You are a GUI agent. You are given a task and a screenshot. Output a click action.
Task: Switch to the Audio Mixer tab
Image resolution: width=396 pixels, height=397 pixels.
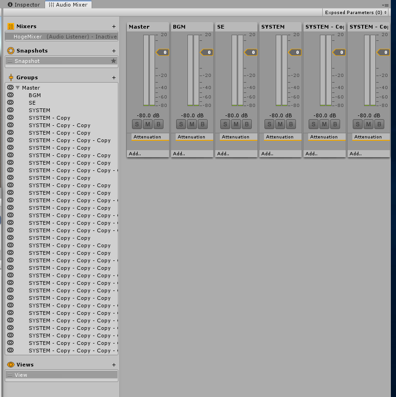point(68,5)
